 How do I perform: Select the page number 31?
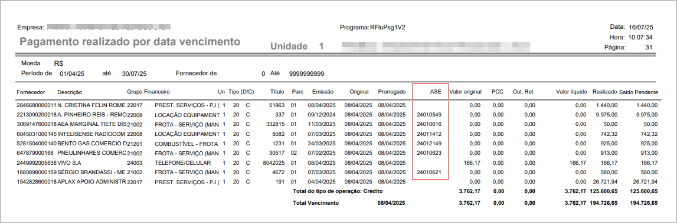(649, 47)
